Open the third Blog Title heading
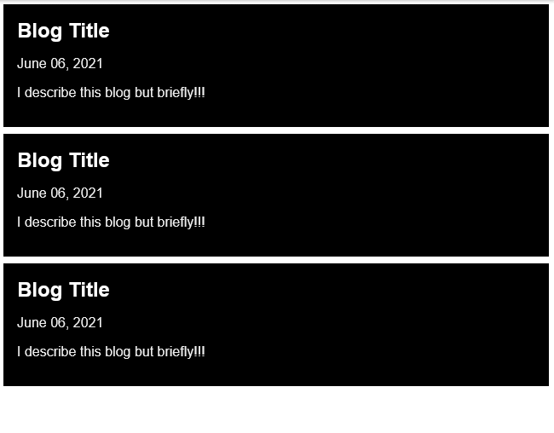 pyautogui.click(x=63, y=290)
